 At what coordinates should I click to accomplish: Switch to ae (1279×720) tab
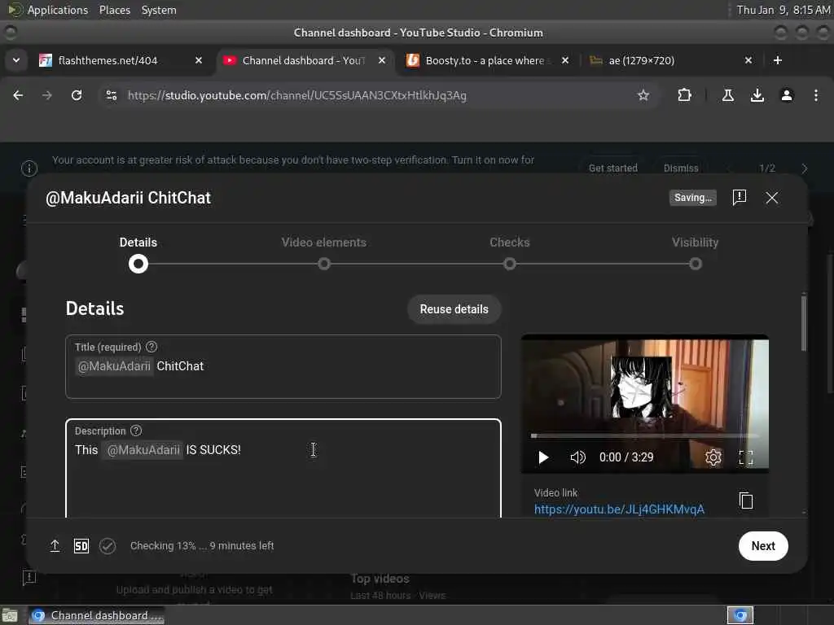tap(670, 60)
